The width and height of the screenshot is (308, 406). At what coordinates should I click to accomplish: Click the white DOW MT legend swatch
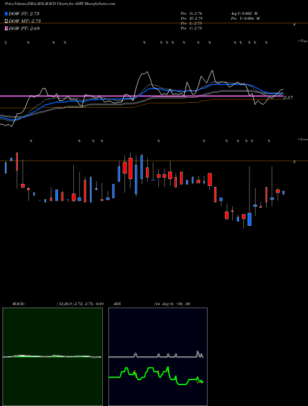tap(6, 21)
